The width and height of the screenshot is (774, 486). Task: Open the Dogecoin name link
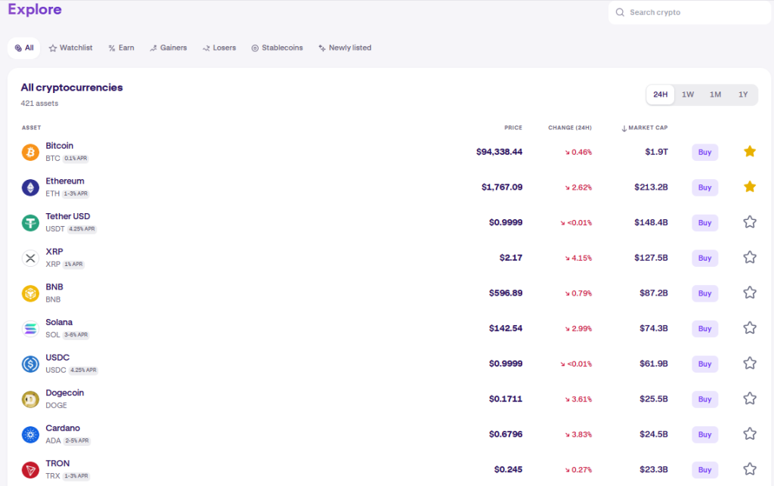pos(65,392)
